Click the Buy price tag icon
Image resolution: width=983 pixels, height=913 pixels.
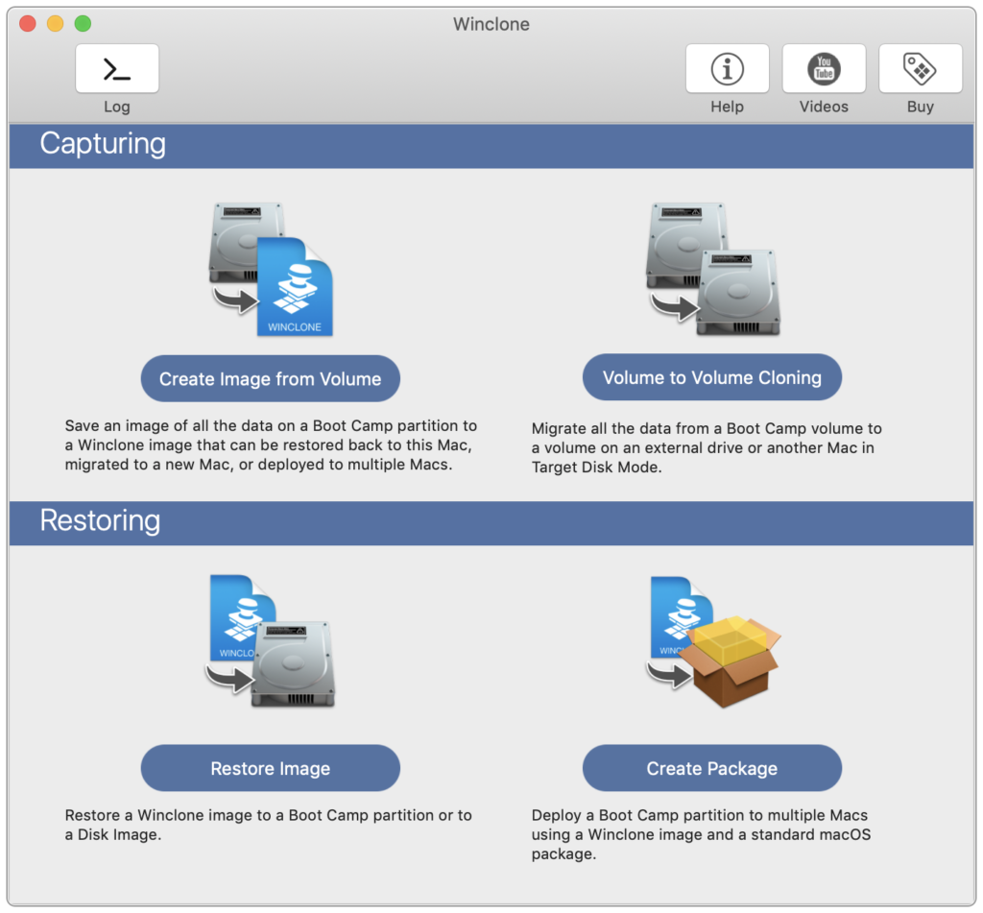tap(920, 68)
